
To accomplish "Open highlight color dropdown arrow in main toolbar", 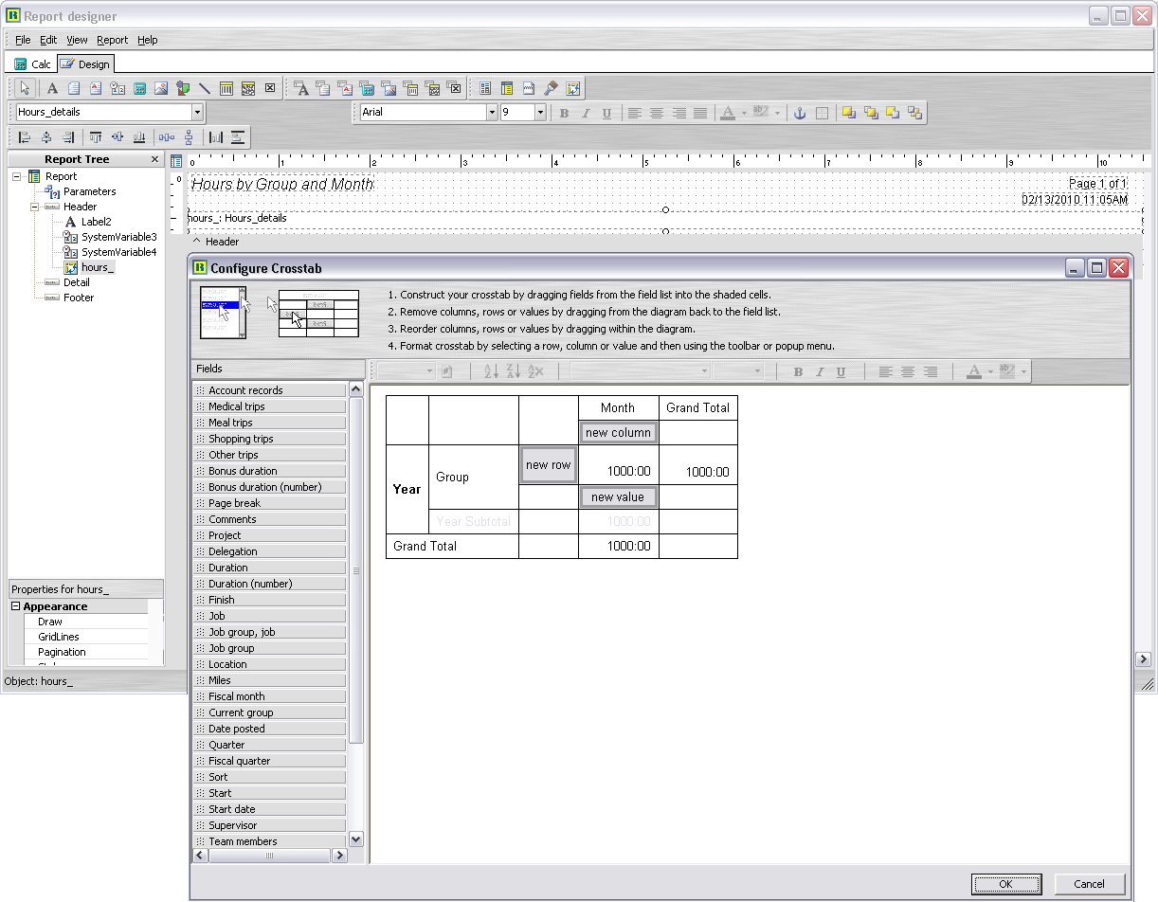I will pos(777,113).
